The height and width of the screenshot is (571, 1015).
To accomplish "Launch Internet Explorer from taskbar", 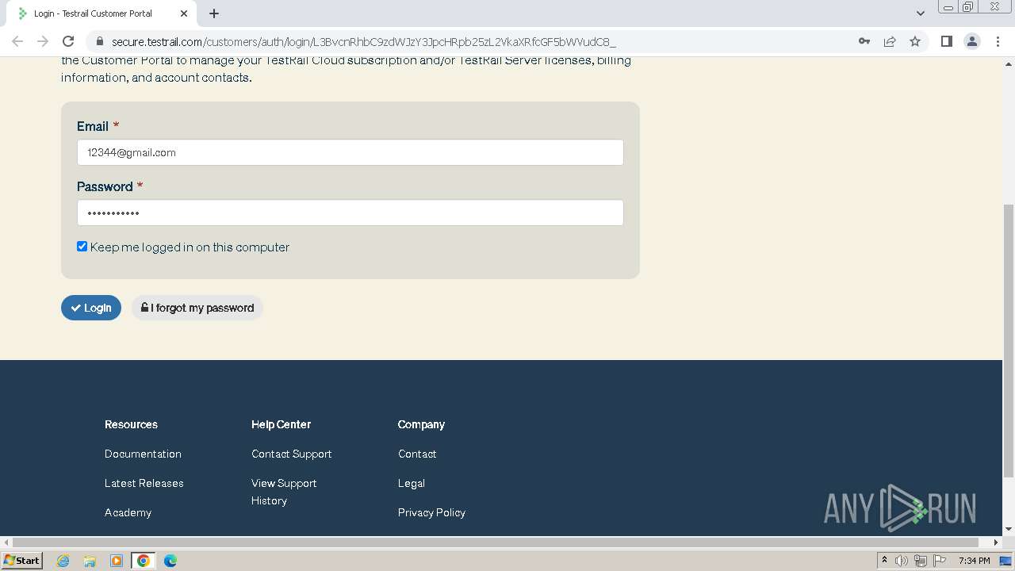I will (63, 561).
